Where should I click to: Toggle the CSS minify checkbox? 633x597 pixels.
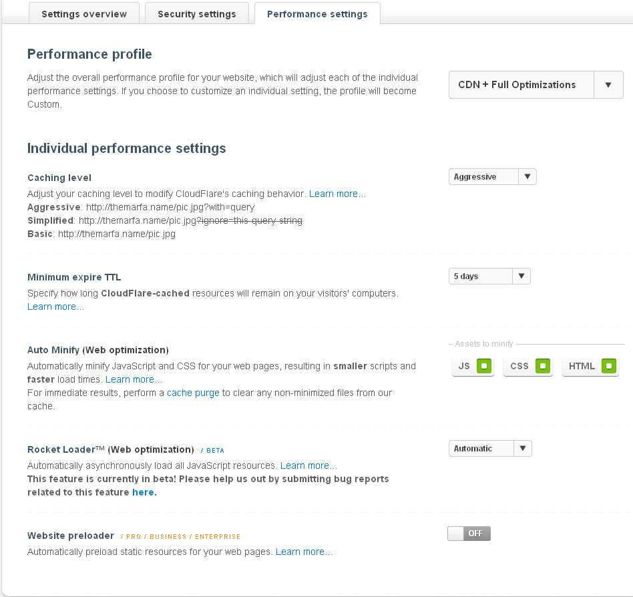click(x=543, y=366)
